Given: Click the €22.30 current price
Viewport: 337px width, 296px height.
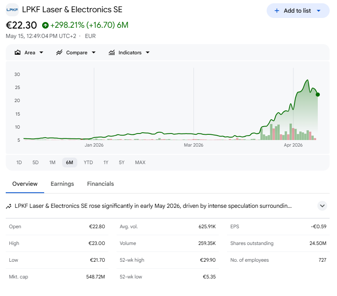Looking at the screenshot, I should pos(21,25).
